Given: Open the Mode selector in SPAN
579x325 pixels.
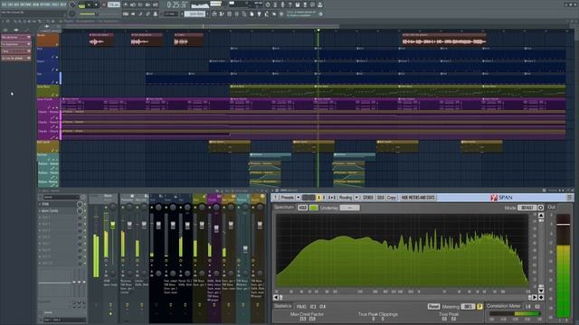Looking at the screenshot, I should tap(527, 208).
